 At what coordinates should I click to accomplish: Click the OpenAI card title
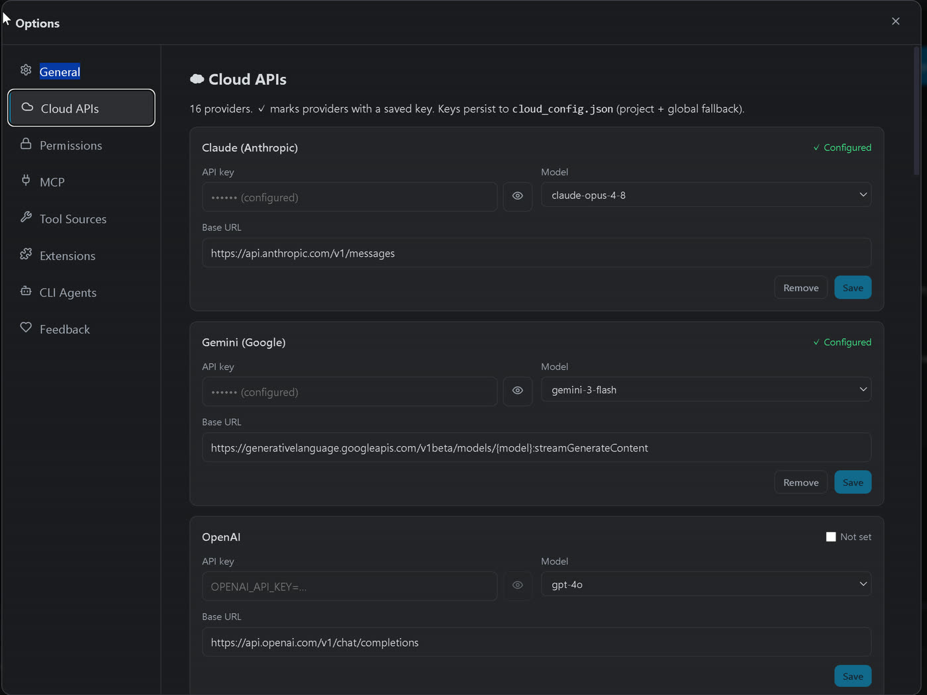221,537
